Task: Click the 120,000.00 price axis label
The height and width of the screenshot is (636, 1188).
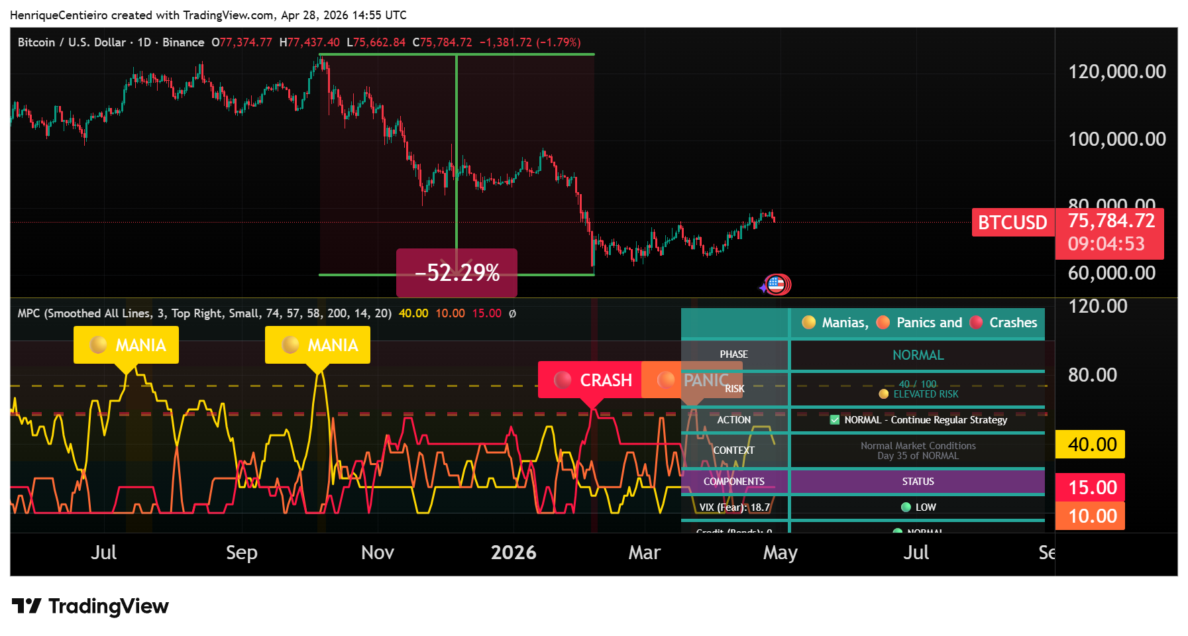Action: [x=1117, y=72]
